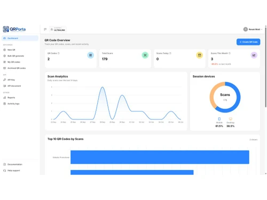This screenshot has width=267, height=200.
Task: Open the Dashboard sidebar item
Action: point(20,38)
